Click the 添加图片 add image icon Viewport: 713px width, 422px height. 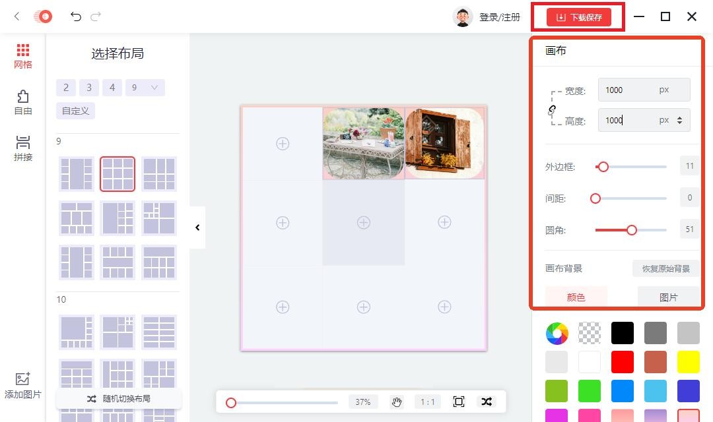23,385
